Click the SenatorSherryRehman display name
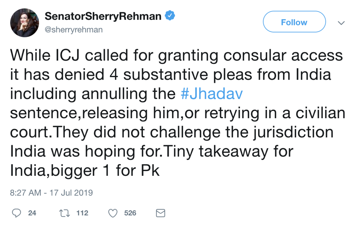Screen dimensions: 362x228 [x=103, y=16]
